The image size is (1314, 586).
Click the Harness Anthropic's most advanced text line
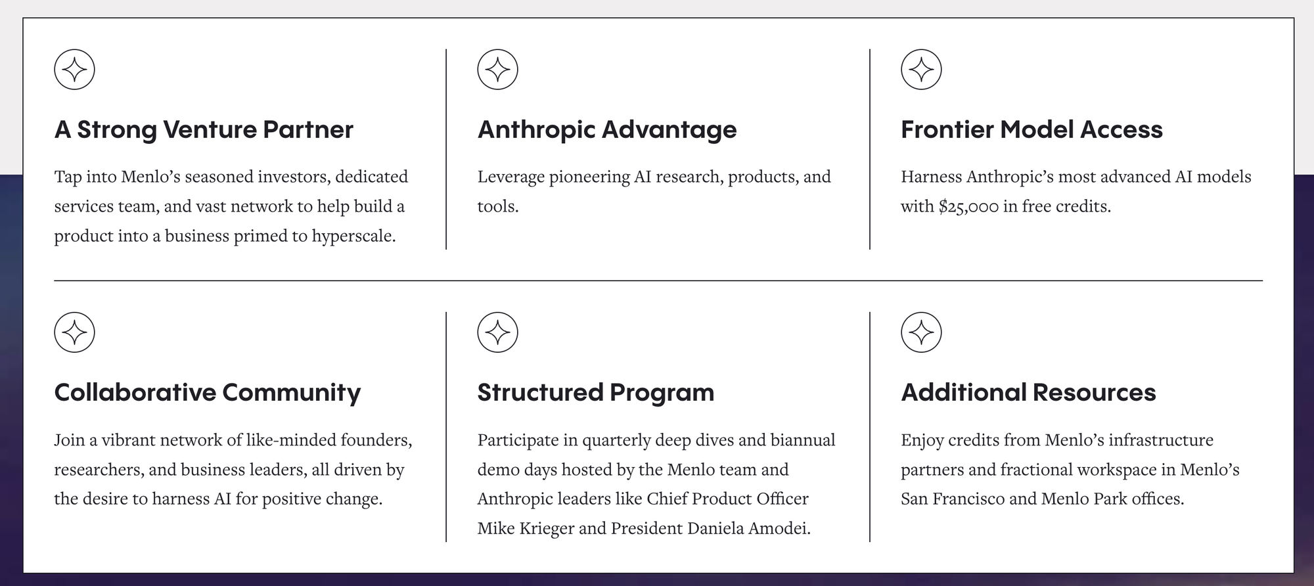pos(1076,177)
